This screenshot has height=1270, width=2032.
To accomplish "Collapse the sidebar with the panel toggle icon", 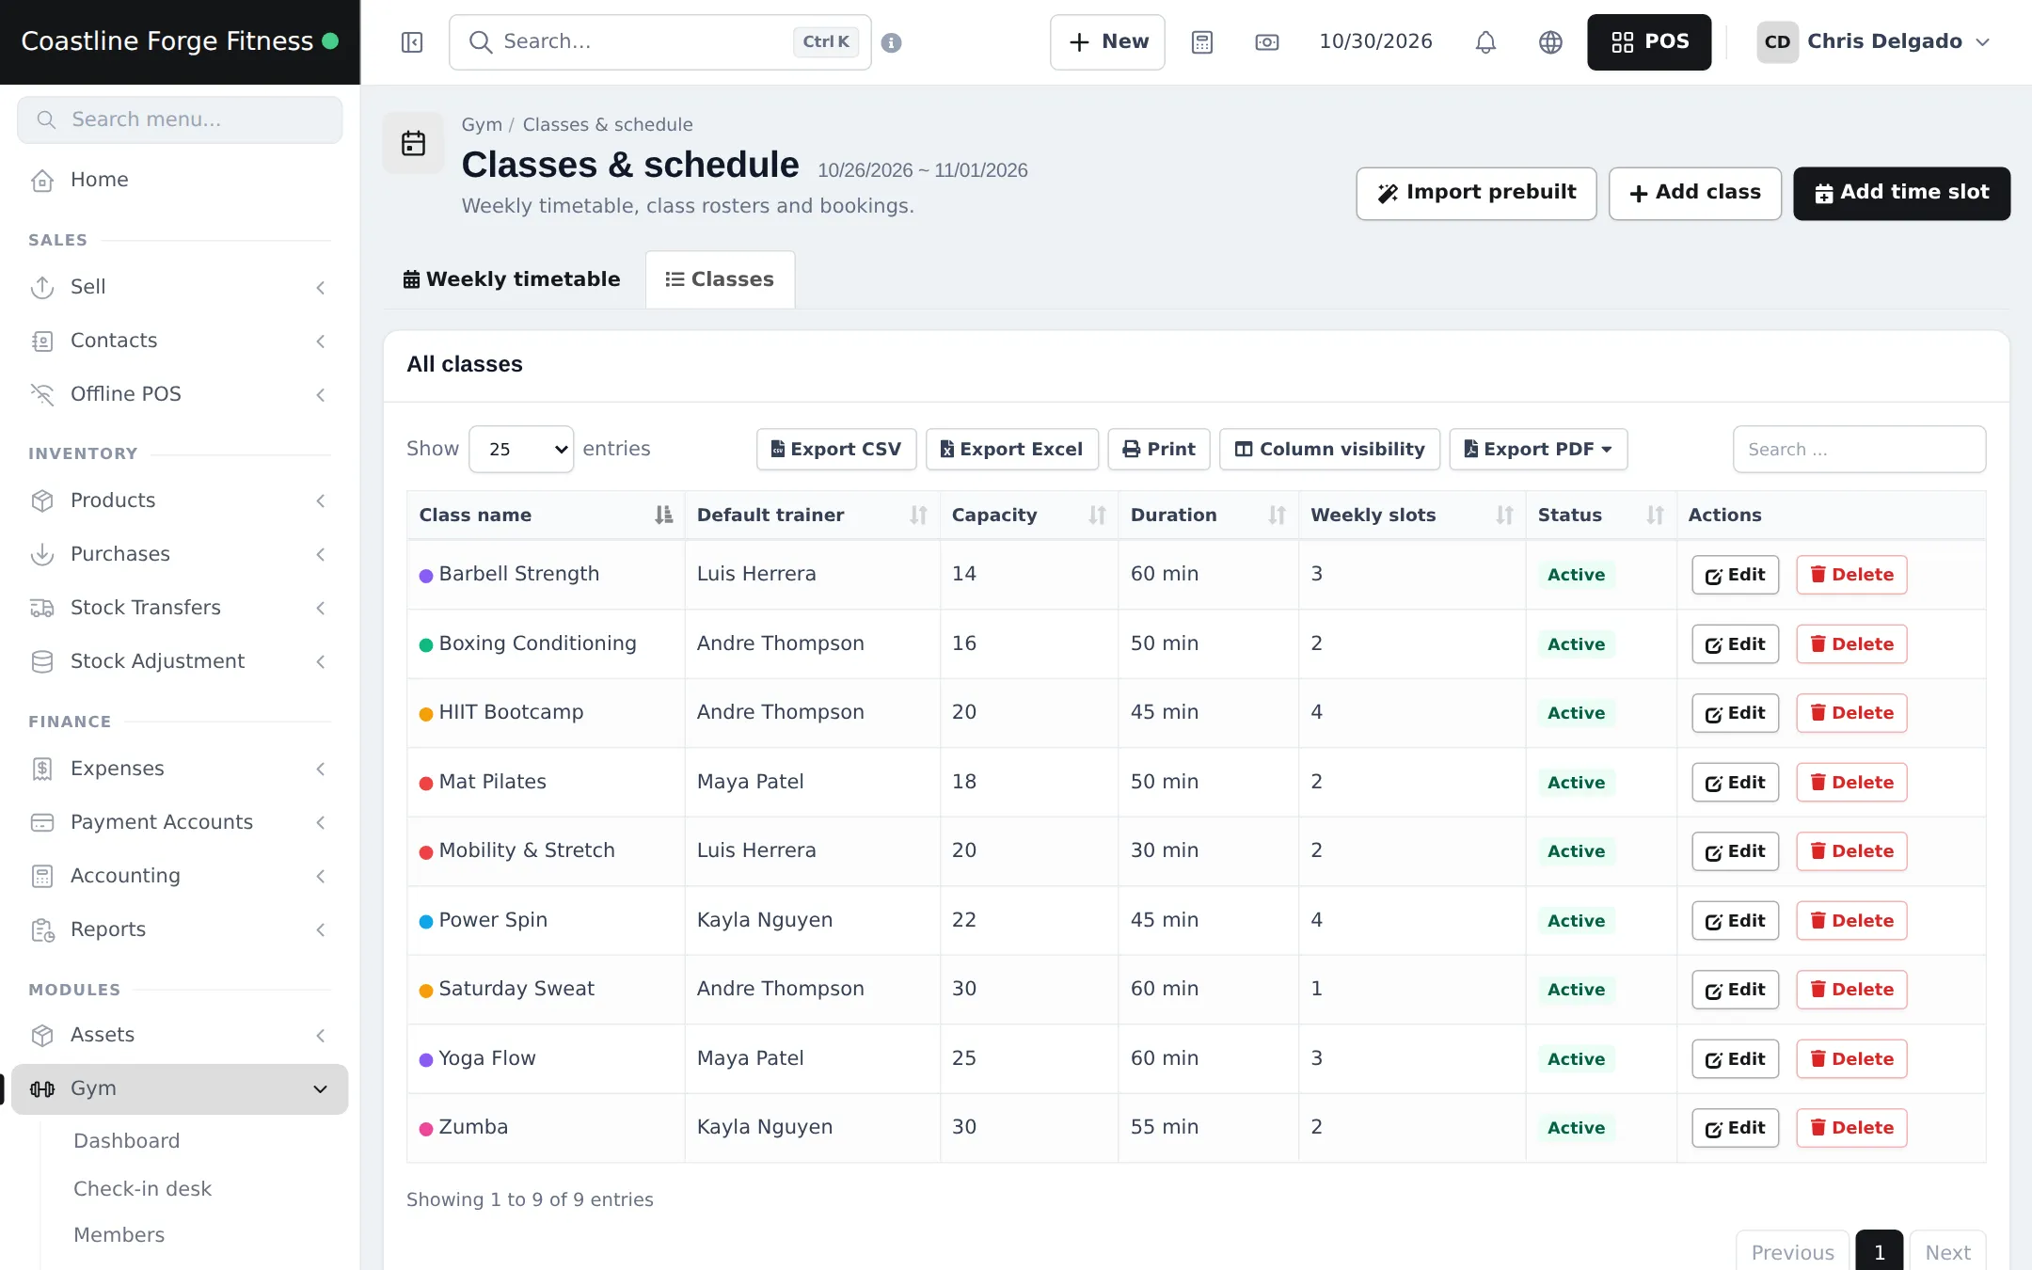I will (412, 42).
